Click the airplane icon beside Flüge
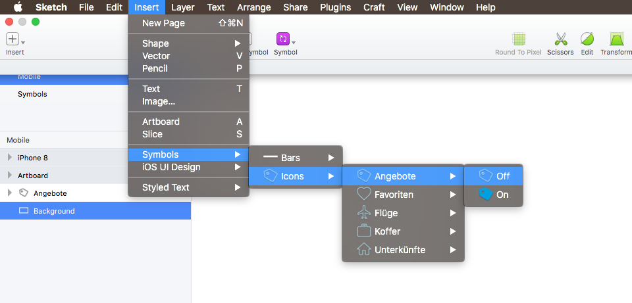 pos(364,212)
